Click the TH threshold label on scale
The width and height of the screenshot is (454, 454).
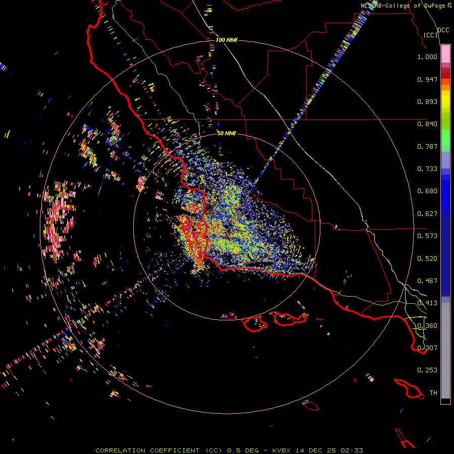coord(433,393)
